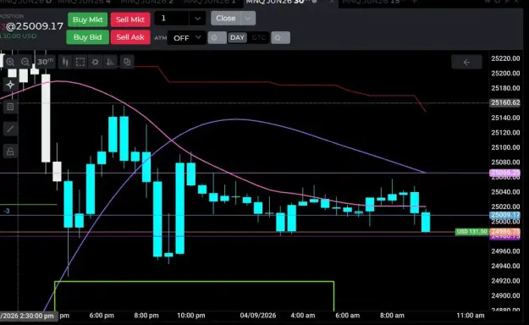
Task: Expand the Close button dropdown arrow
Action: click(x=248, y=19)
